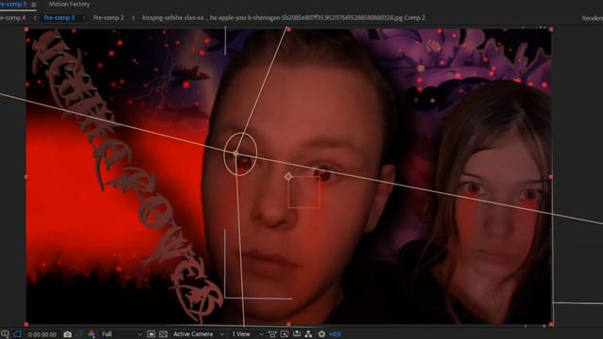
Task: Open the Active Camera dropdown
Action: point(199,334)
